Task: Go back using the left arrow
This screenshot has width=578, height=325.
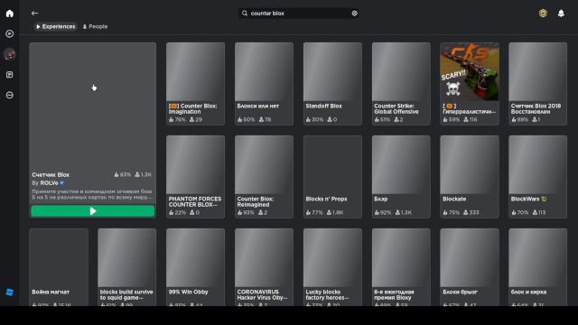Action: (x=35, y=14)
